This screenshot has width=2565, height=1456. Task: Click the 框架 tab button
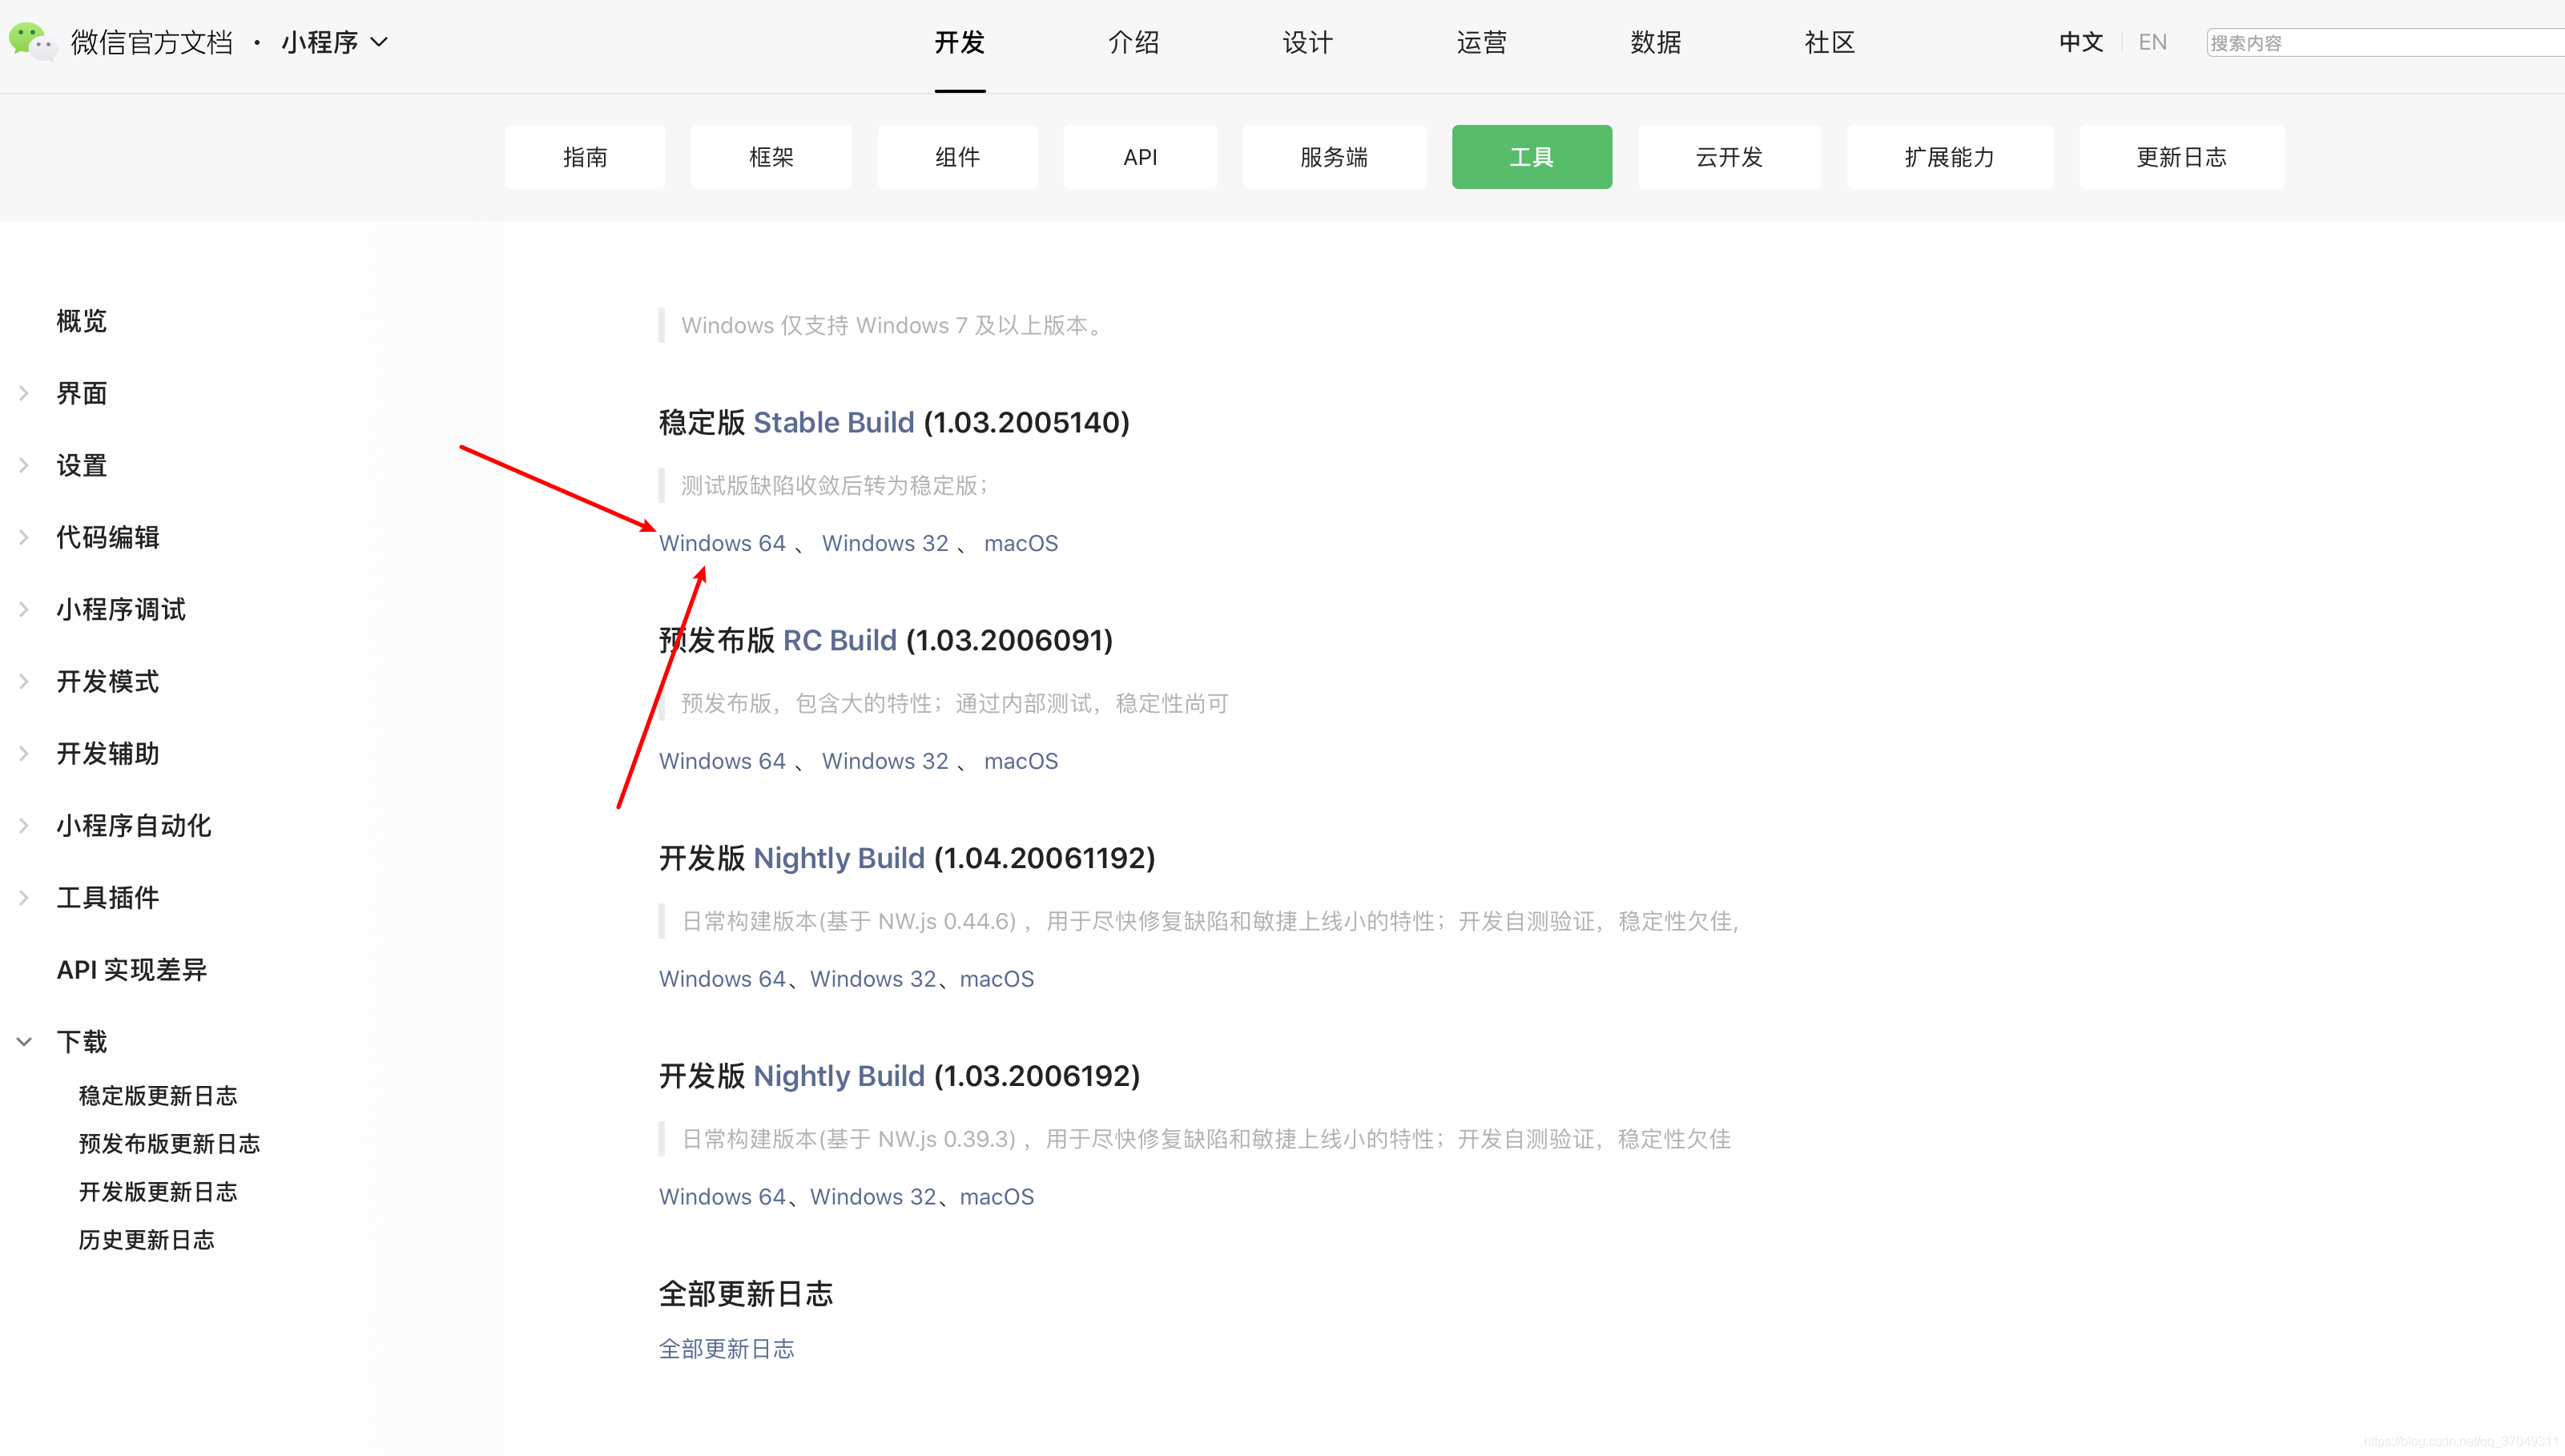[x=771, y=157]
